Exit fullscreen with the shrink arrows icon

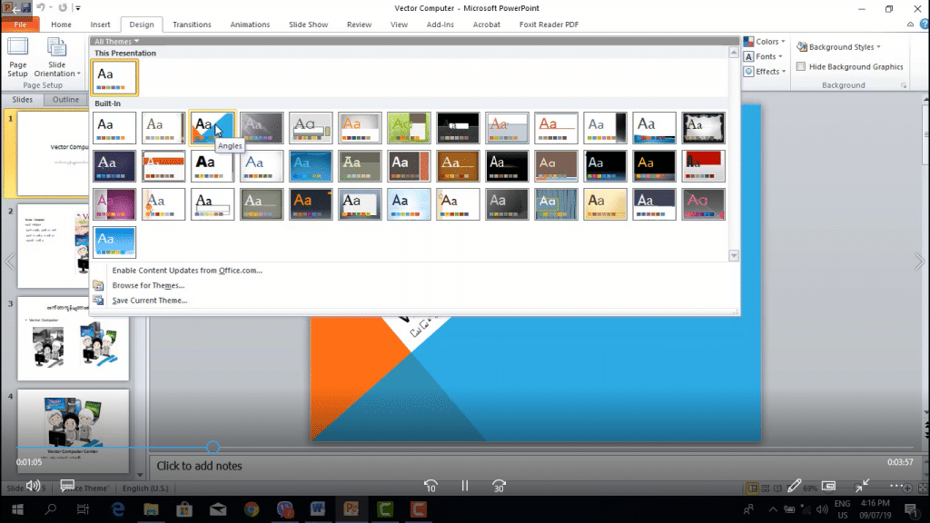(863, 487)
